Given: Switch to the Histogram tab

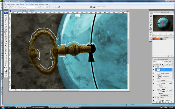Looking at the screenshot, I should 163,12.
